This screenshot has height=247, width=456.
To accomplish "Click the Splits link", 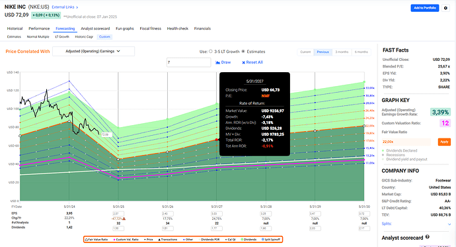I will tap(387, 224).
